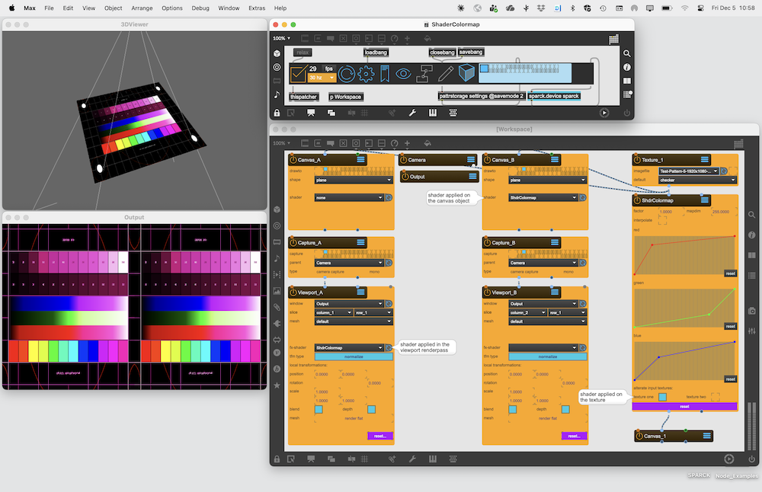
Task: Open the 30 hz frame rate dropdown
Action: (x=322, y=78)
